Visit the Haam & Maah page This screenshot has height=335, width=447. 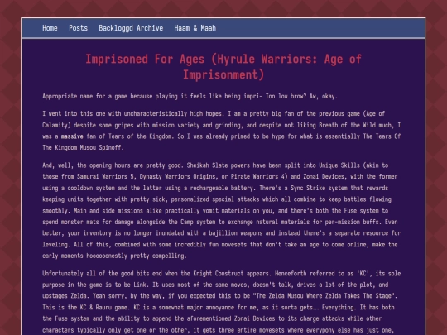click(x=195, y=28)
